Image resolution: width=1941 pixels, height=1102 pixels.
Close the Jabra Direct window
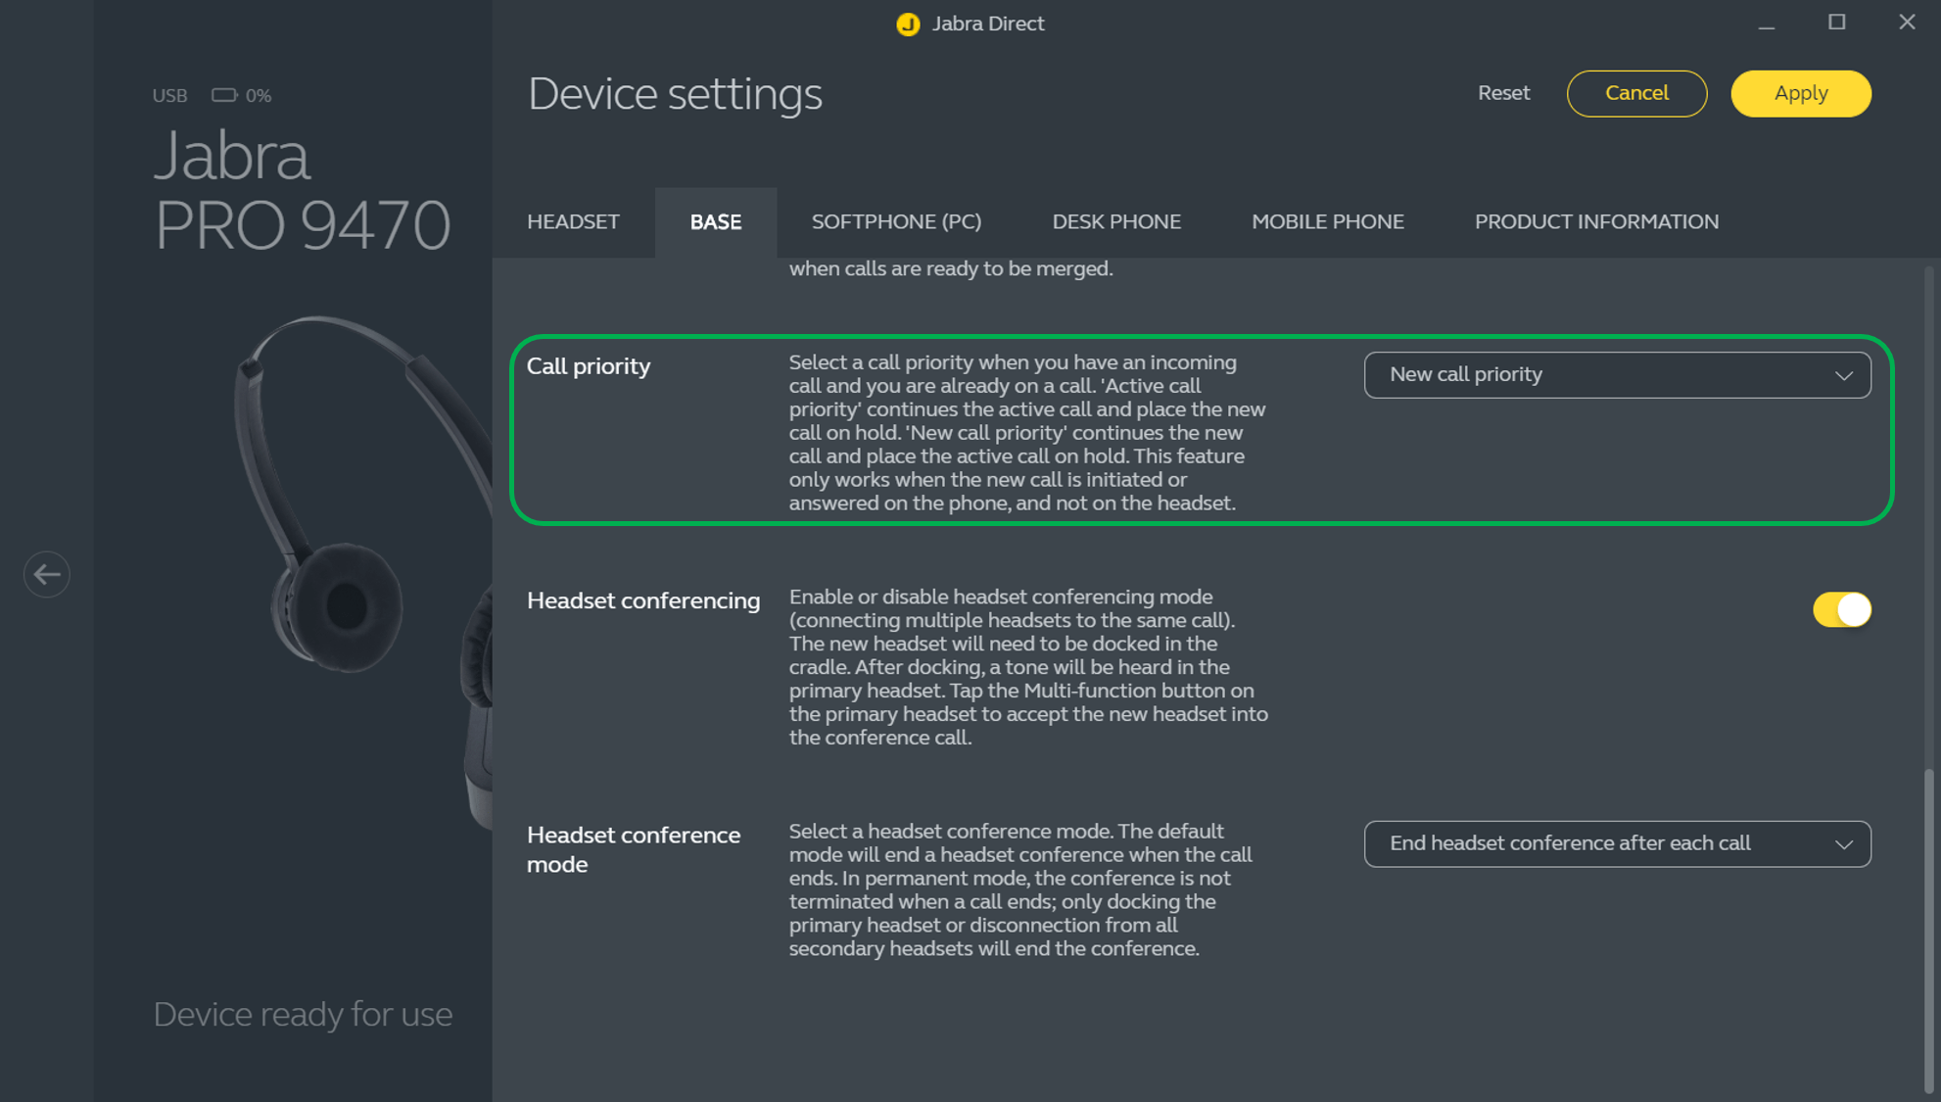[1906, 23]
